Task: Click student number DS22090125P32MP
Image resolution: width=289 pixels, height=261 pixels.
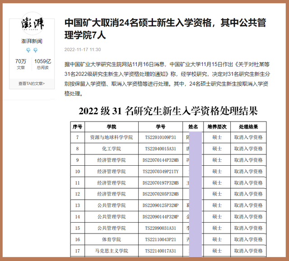Action: click(161, 205)
